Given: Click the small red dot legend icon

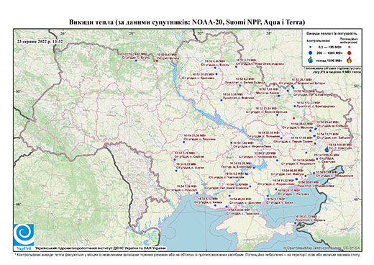Looking at the screenshot, I should (x=349, y=47).
